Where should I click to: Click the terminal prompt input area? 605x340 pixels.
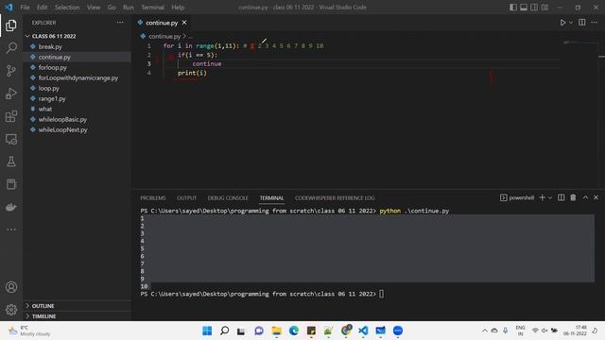point(381,294)
